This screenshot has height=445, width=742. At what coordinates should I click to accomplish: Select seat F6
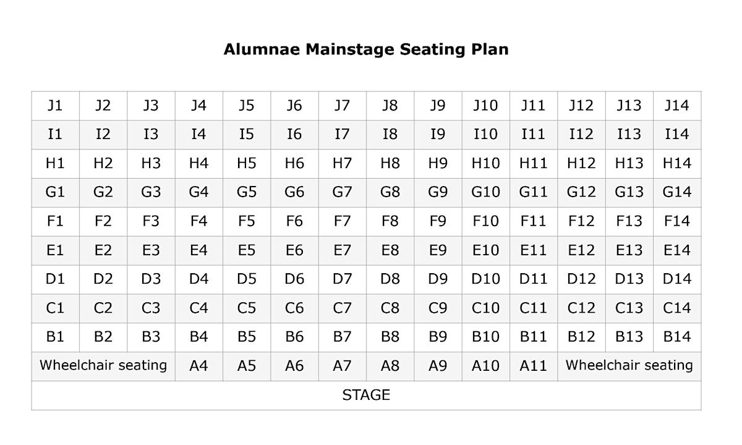pos(294,221)
